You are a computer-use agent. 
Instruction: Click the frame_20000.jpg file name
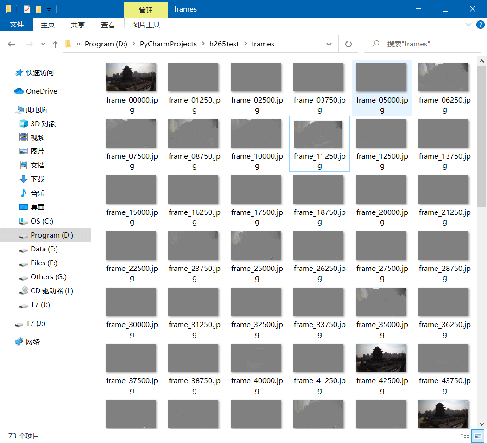(x=382, y=217)
